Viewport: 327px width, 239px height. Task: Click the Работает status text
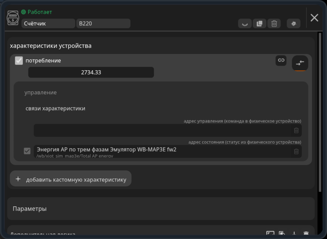click(40, 12)
